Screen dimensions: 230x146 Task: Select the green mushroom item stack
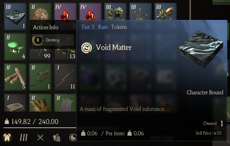15,47
